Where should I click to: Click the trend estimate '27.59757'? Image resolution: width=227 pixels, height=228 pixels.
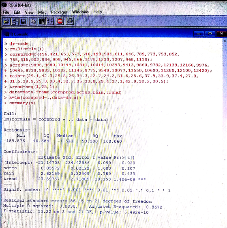click(x=49, y=179)
